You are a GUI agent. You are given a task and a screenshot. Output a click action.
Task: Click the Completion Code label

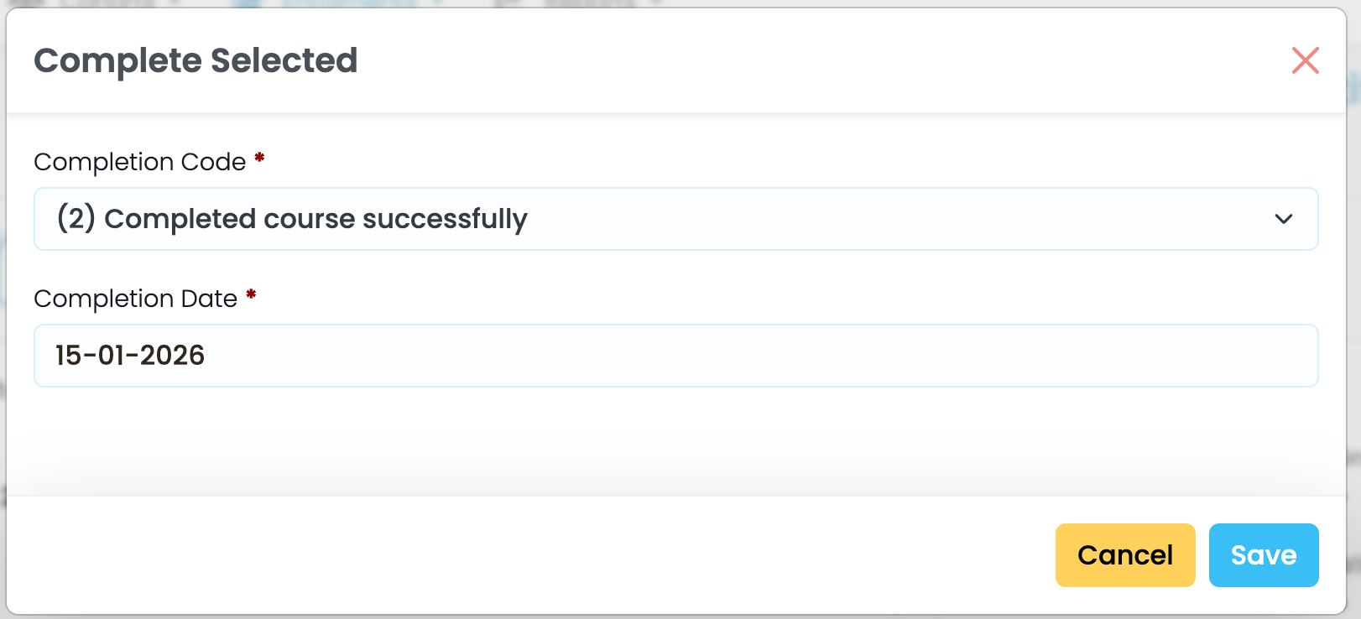pos(140,162)
